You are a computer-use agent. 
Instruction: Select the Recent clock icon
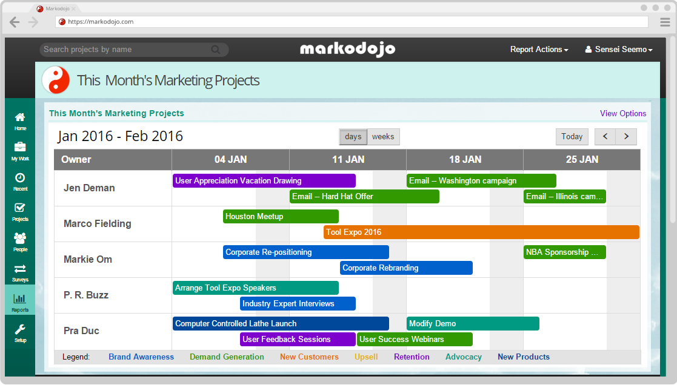[x=20, y=177]
